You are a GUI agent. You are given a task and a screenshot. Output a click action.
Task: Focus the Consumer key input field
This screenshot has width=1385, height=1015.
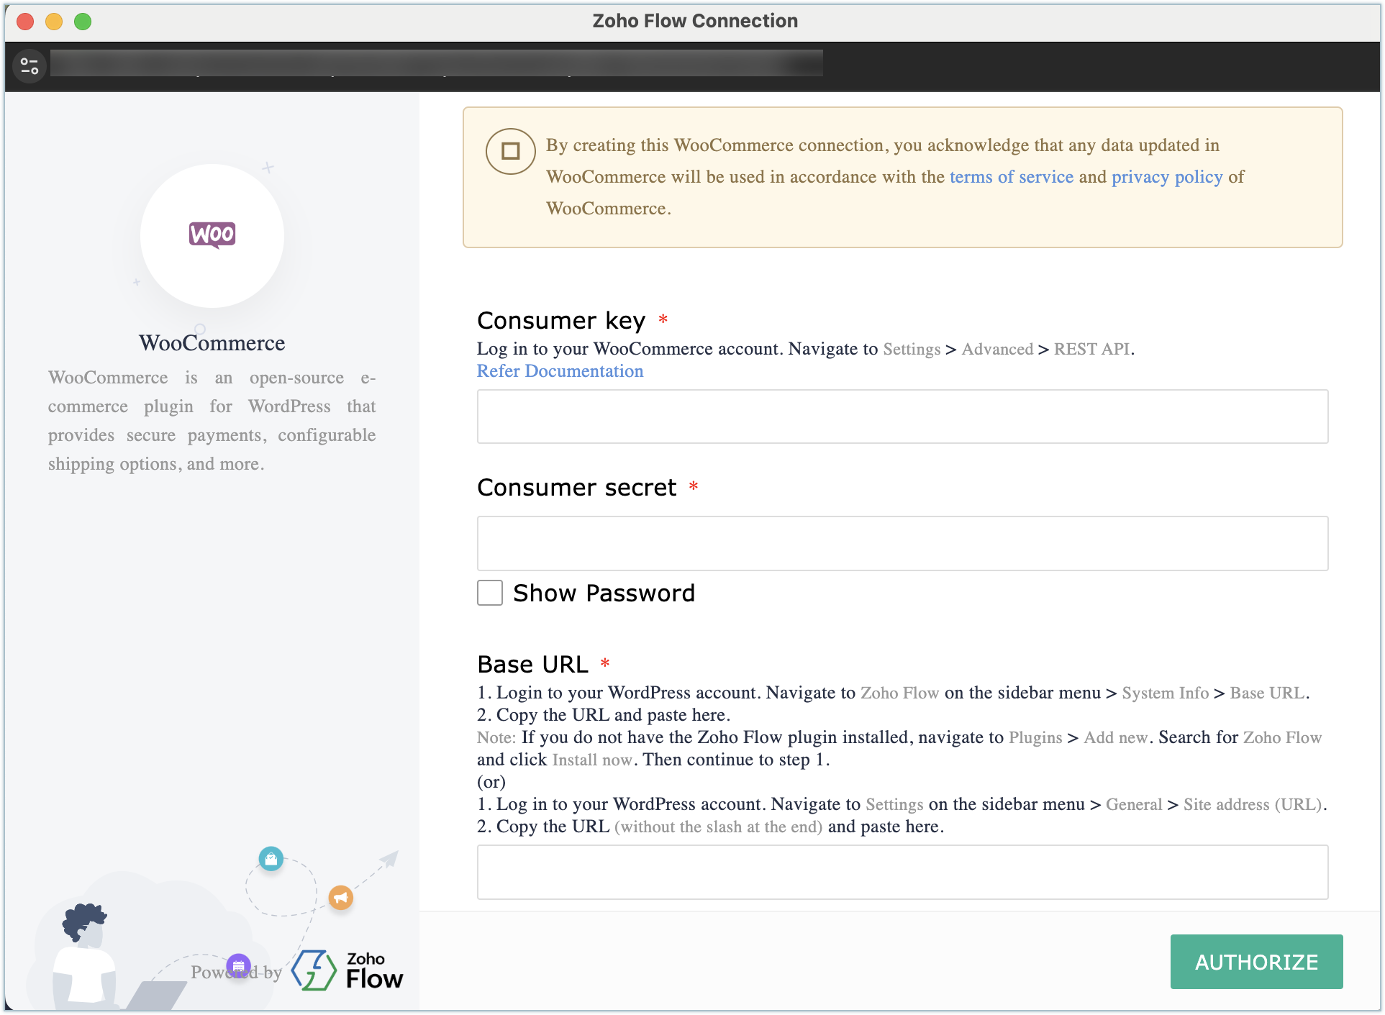tap(902, 417)
